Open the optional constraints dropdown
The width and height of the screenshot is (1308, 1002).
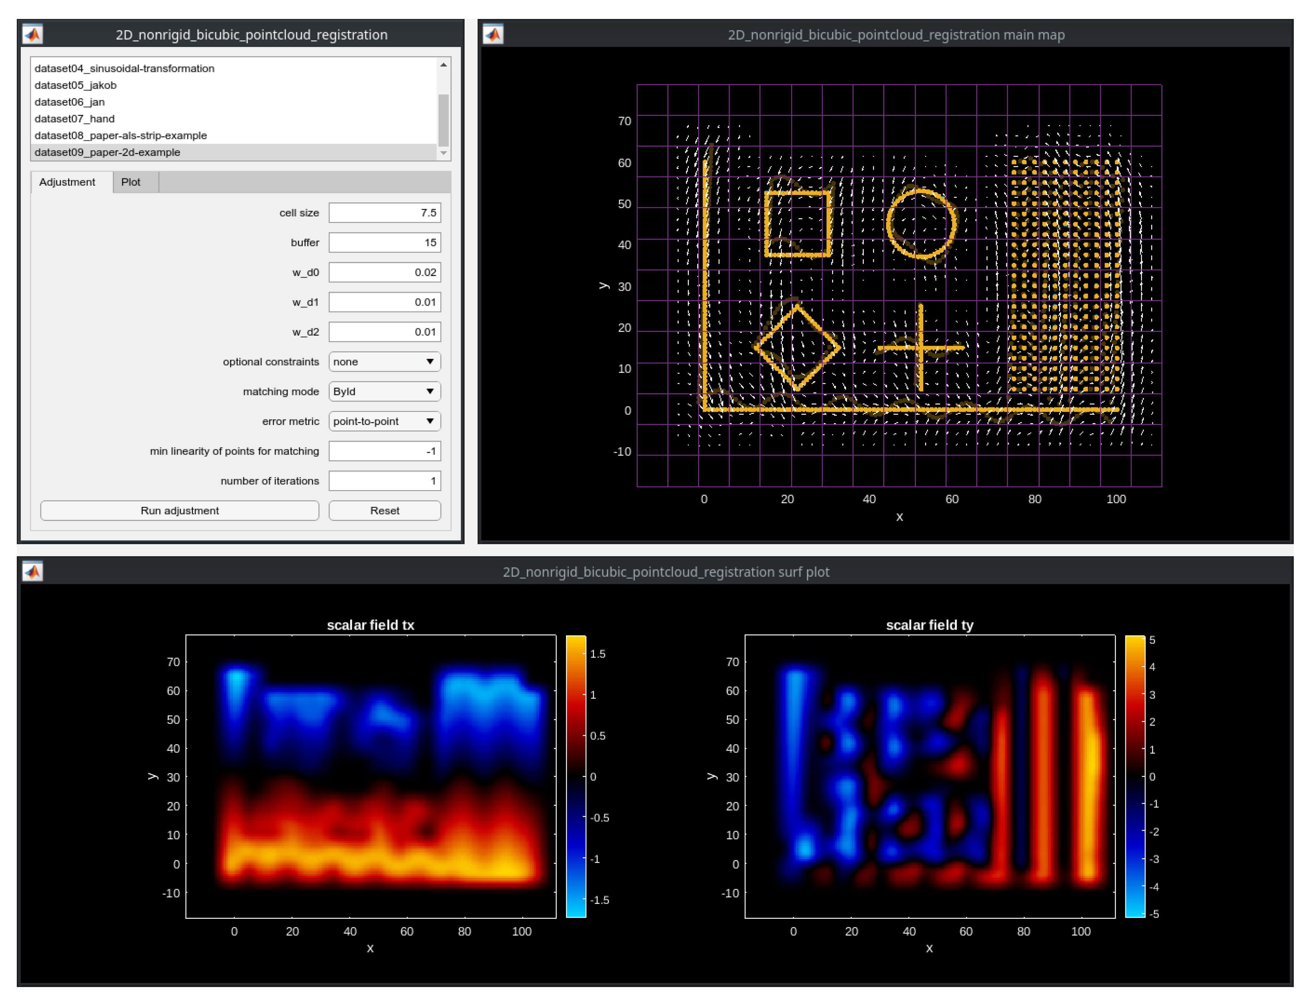click(x=384, y=361)
